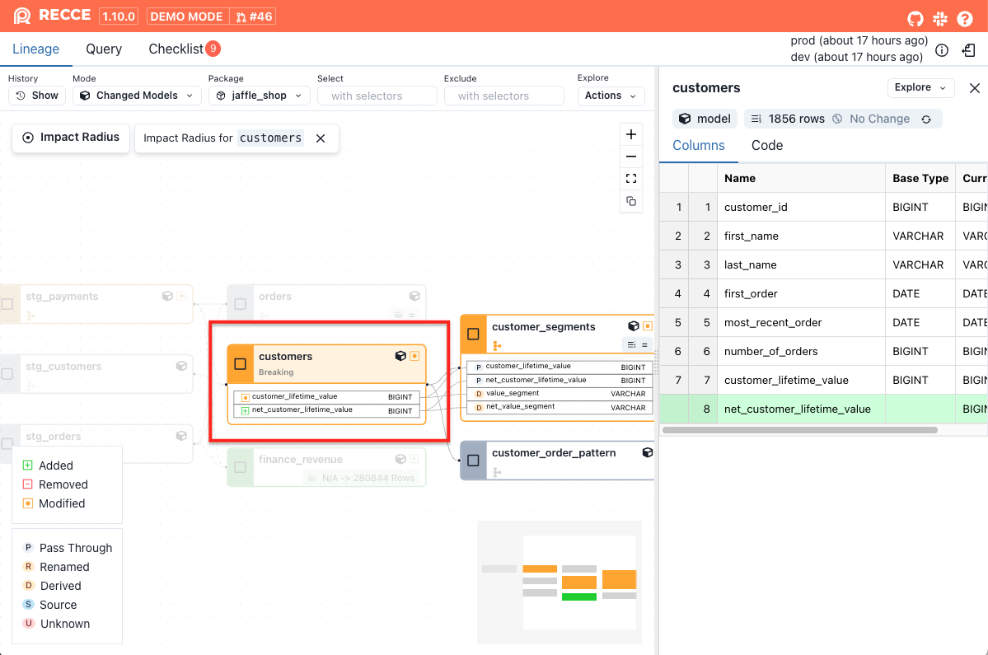Open the Slack community icon
Viewport: 988px width, 655px height.
(x=940, y=17)
